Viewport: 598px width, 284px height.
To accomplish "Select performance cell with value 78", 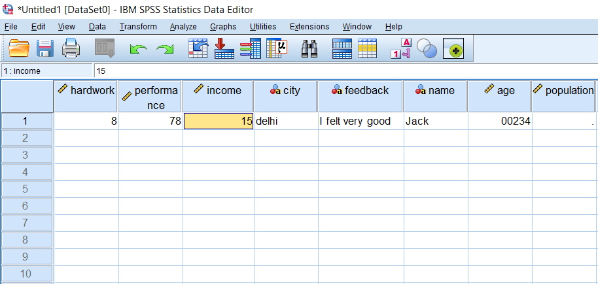I will tap(150, 121).
